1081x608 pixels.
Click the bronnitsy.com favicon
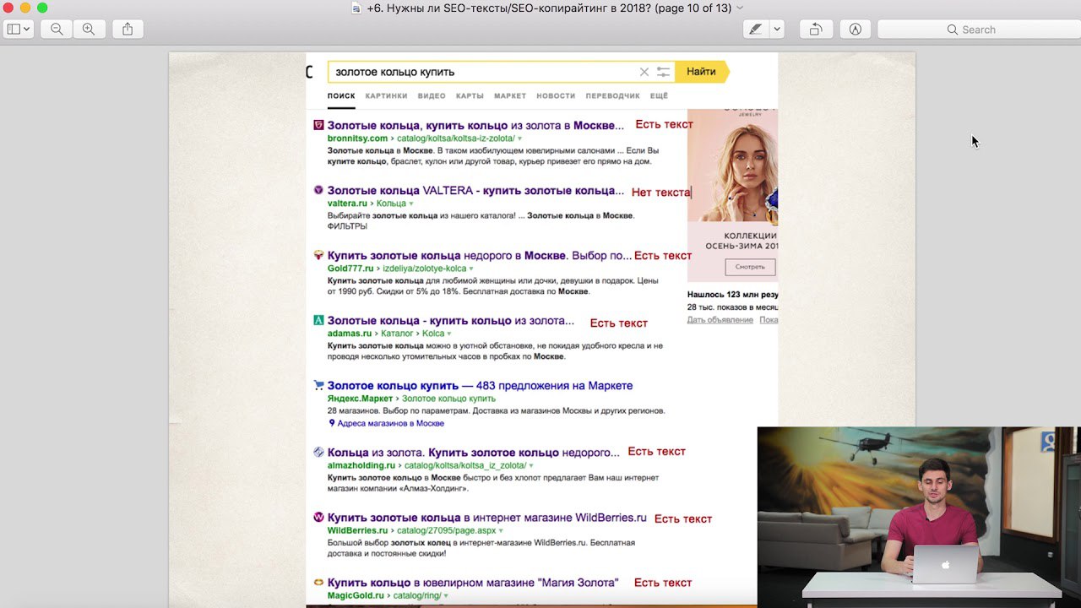[318, 125]
